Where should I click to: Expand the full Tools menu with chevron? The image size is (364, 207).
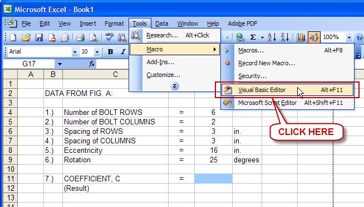(x=174, y=86)
